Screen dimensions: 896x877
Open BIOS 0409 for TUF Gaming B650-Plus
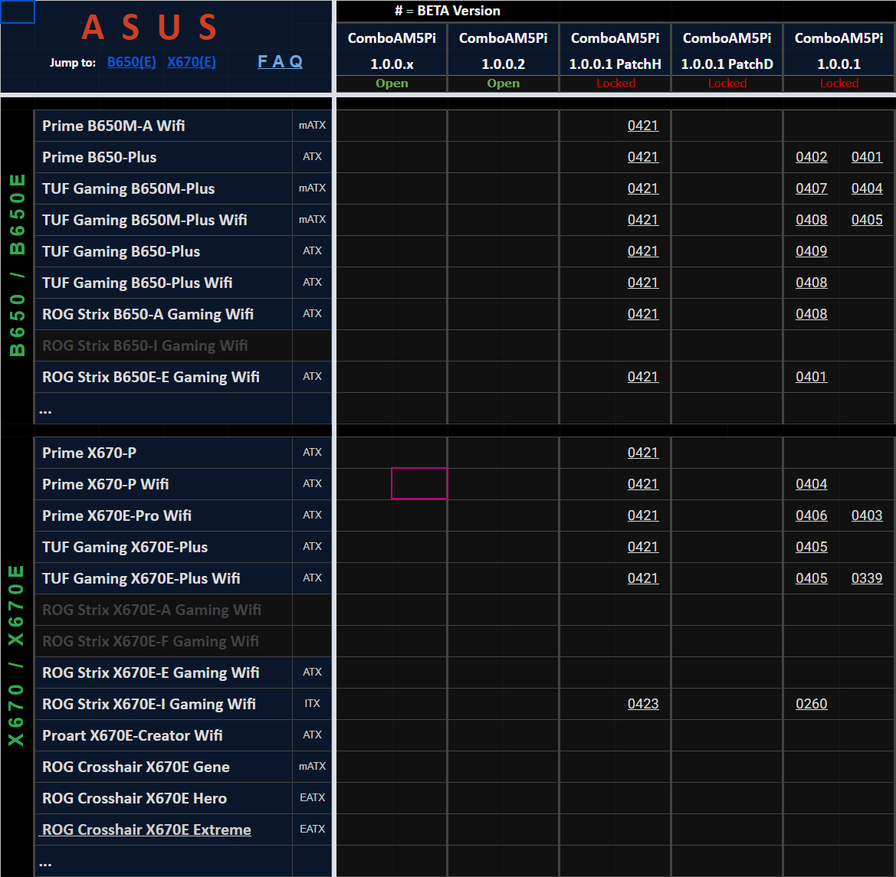(x=812, y=251)
